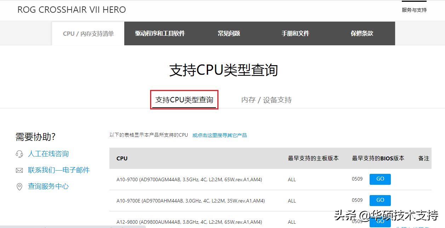Click the 以下的表格显示本产品所支持的CPU text
The width and height of the screenshot is (445, 228).
point(149,135)
